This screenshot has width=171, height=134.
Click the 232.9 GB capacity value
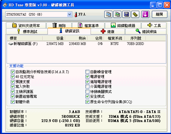[61, 121]
